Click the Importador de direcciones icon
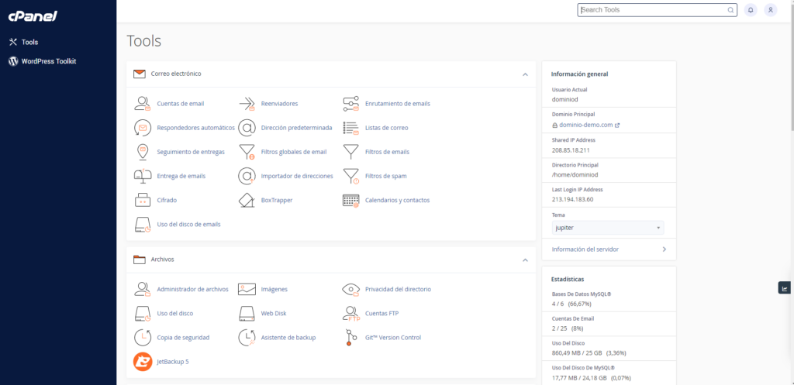Screen dimensions: 794x385 247,176
